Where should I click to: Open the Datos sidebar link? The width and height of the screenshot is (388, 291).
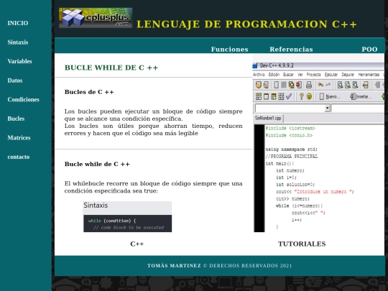pyautogui.click(x=15, y=80)
